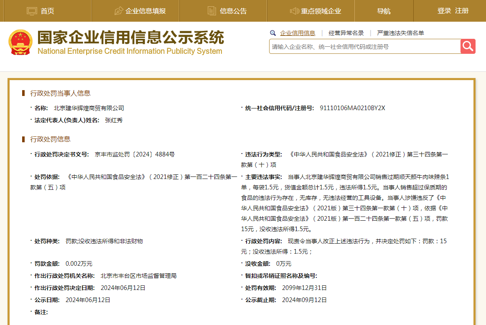Open the 企业信息填报 menu item
Screen dimensions: 486x325
coord(145,11)
